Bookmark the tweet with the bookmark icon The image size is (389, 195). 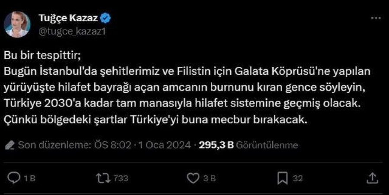tap(283, 178)
